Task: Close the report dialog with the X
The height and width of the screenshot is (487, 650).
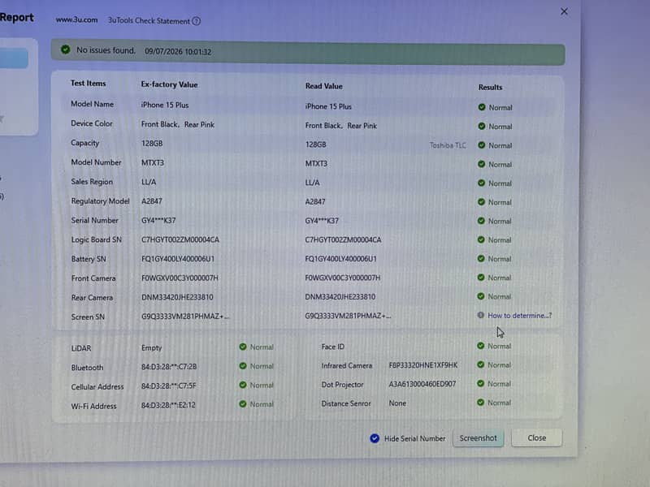Action: point(564,11)
